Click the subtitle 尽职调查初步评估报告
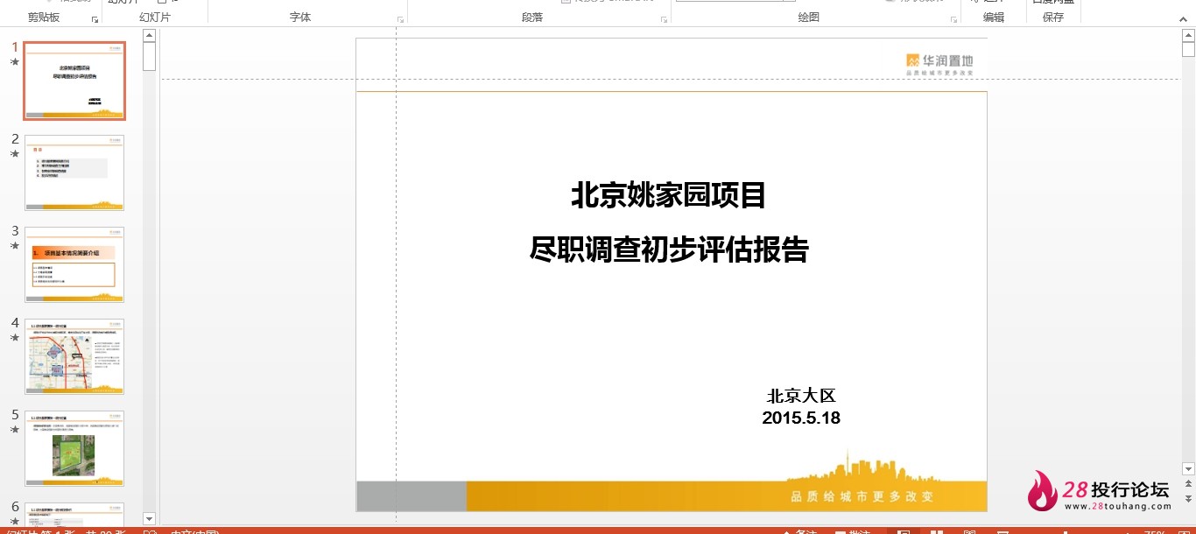 click(x=669, y=249)
